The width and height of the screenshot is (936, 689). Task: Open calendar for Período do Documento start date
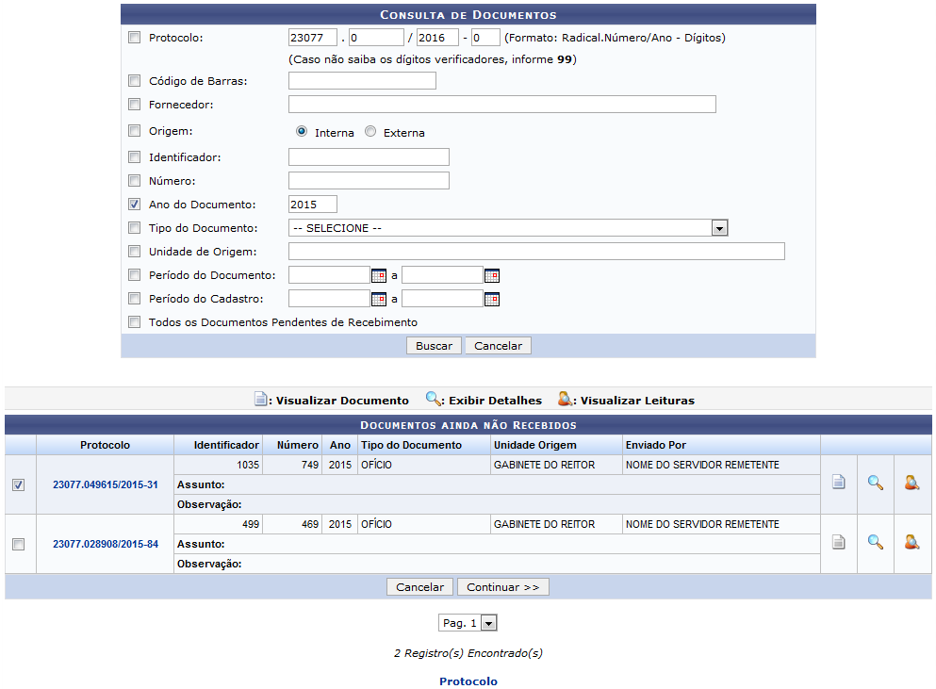point(379,275)
